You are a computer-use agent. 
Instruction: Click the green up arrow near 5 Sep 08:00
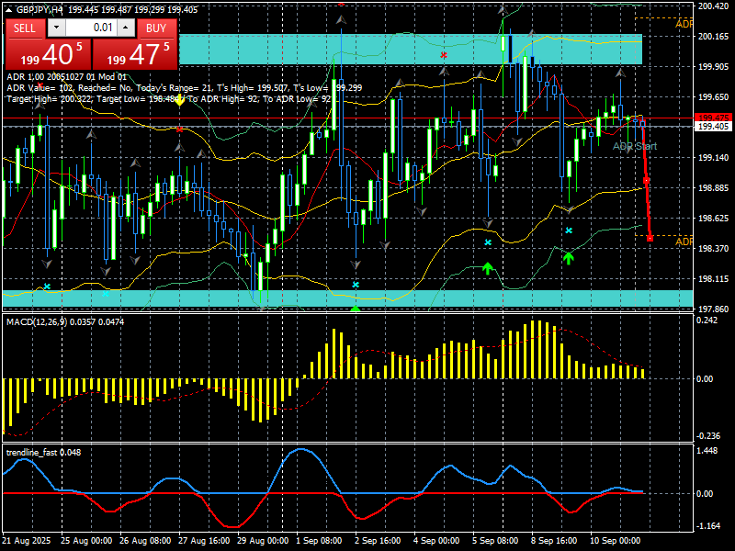point(488,268)
